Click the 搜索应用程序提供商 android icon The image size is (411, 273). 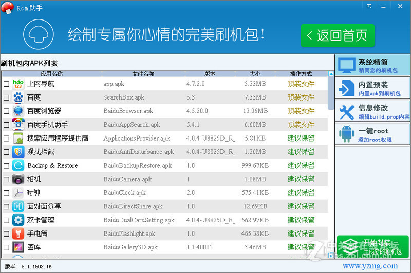[18, 138]
